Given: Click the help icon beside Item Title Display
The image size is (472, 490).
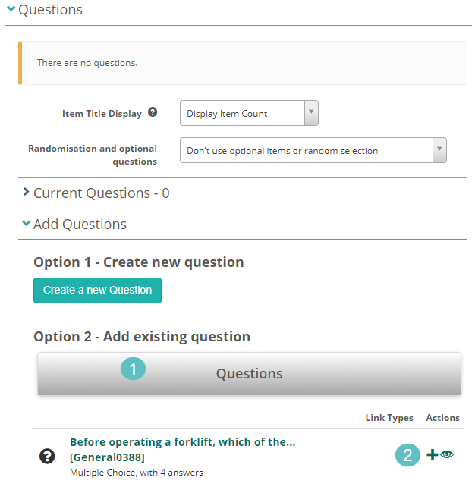Looking at the screenshot, I should point(153,112).
